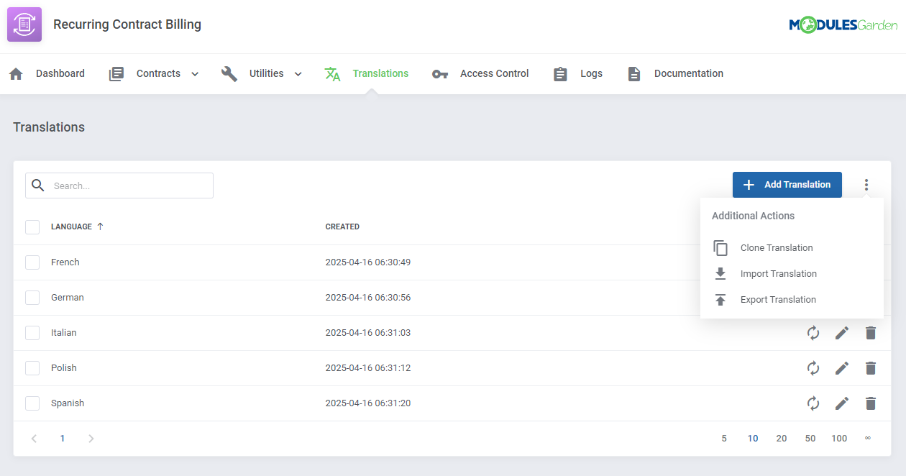Expand the Utilities dropdown chevron
Viewport: 906px width, 476px height.
[x=298, y=74]
